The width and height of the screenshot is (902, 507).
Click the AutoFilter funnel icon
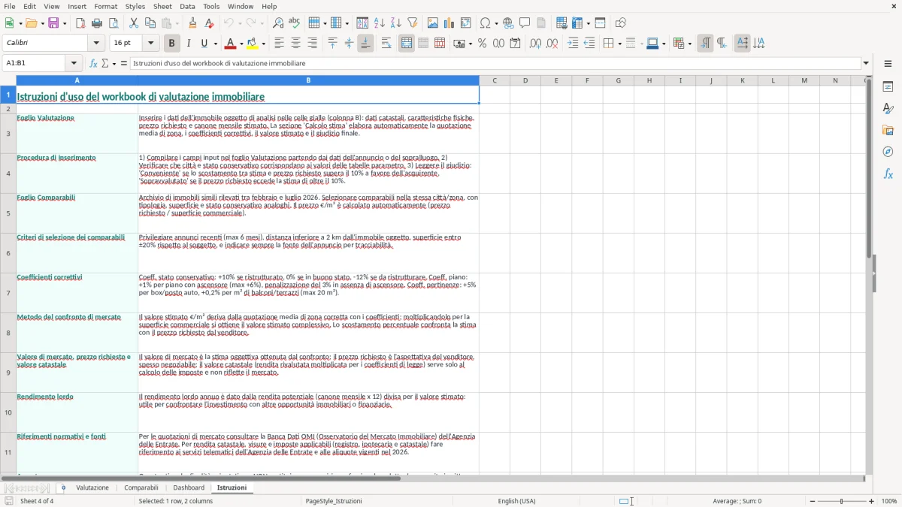point(413,23)
